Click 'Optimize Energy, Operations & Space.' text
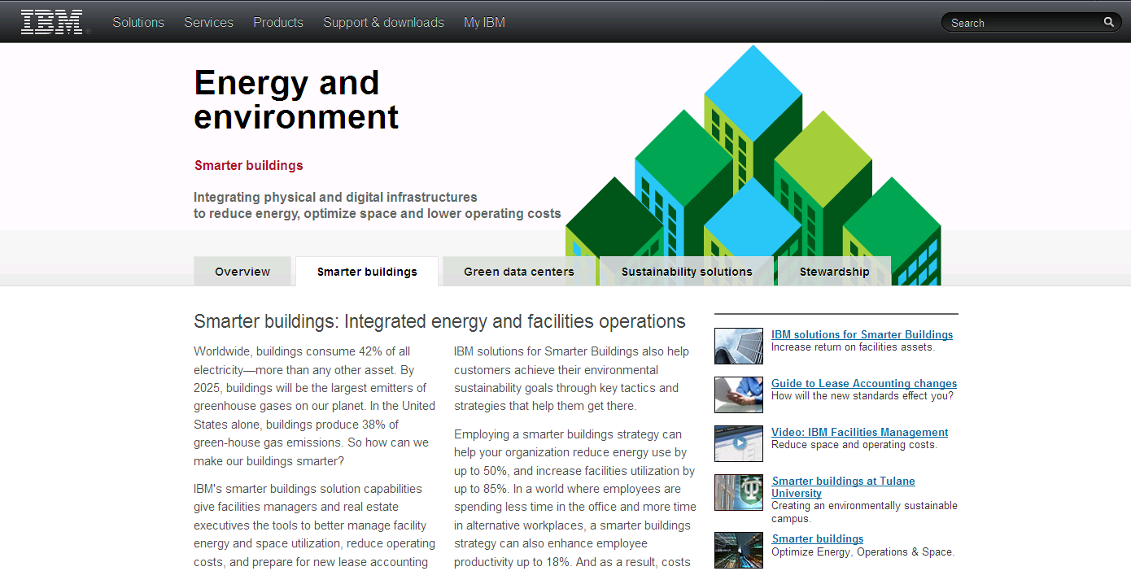Image resolution: width=1131 pixels, height=571 pixels. [863, 551]
